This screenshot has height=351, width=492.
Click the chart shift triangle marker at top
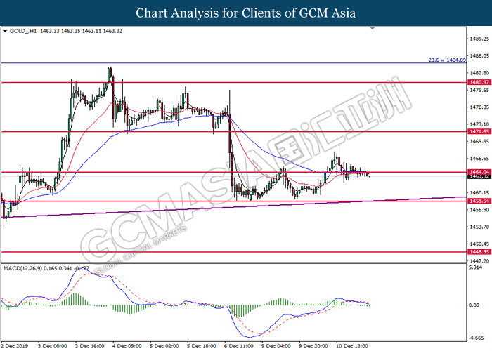pos(373,28)
